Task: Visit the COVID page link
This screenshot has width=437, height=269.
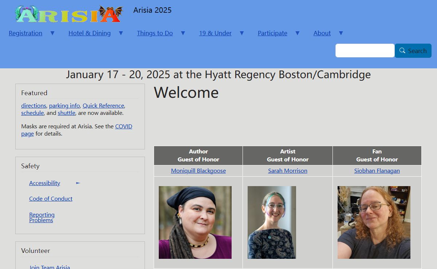Action: (x=123, y=127)
